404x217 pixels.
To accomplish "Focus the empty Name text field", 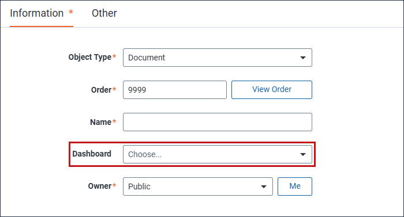I will click(x=218, y=122).
